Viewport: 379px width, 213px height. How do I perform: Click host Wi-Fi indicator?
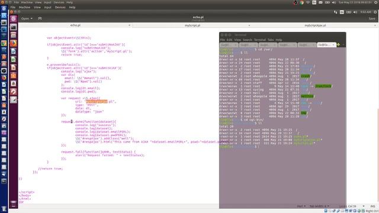(308, 2)
